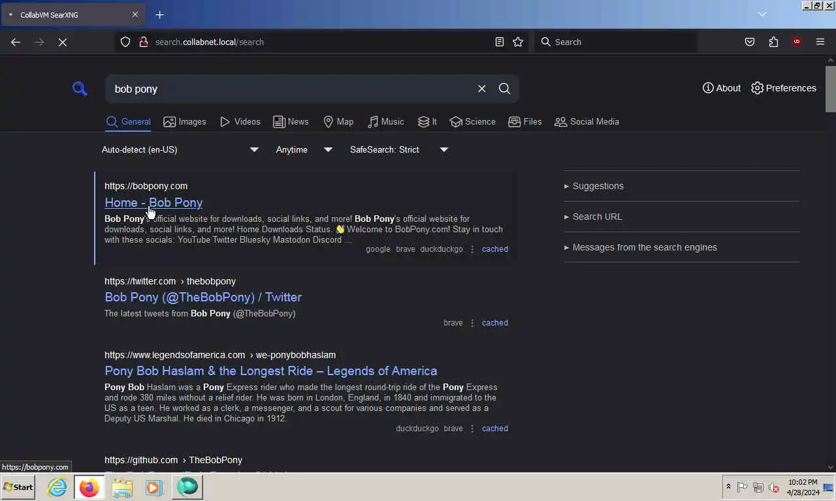The width and height of the screenshot is (836, 501).
Task: Open the Anytime time range dropdown
Action: (304, 150)
